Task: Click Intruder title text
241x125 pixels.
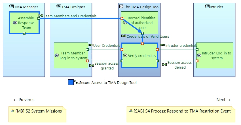Action: click(x=217, y=7)
